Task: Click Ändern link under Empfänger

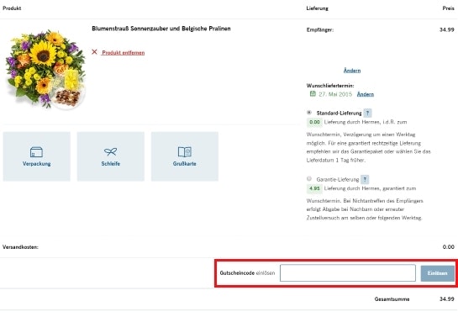Action: click(x=352, y=71)
